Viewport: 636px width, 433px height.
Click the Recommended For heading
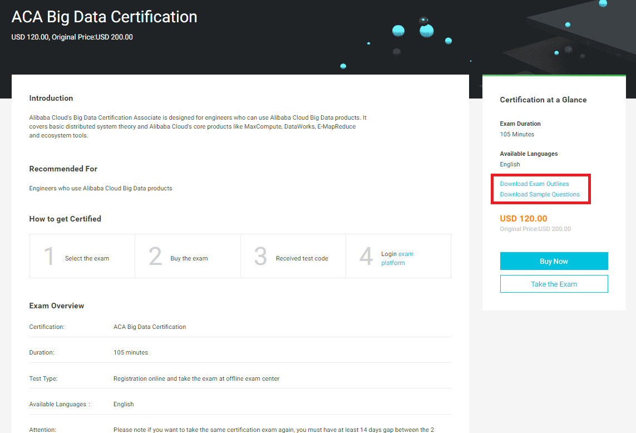[63, 169]
